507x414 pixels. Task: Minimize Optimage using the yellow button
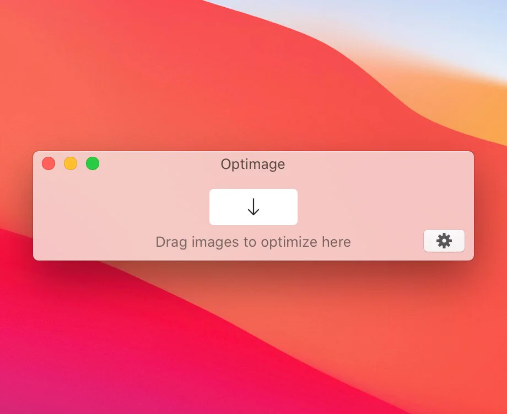[71, 163]
